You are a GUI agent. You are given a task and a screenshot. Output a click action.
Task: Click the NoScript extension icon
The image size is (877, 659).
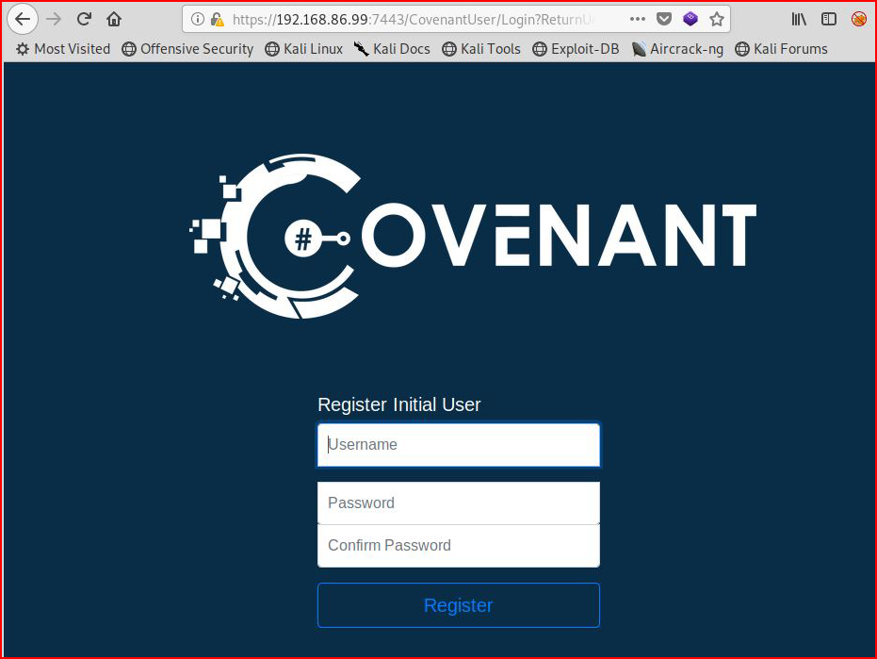point(858,19)
